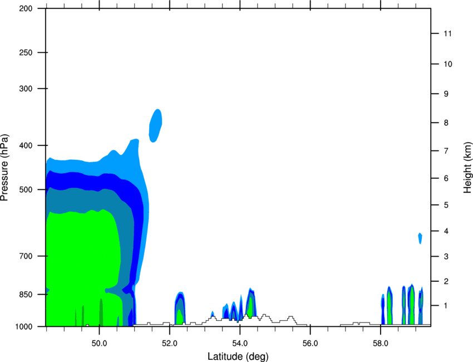This screenshot has width=473, height=362.
Task: Pick height tick label 7
Action: tap(446, 151)
